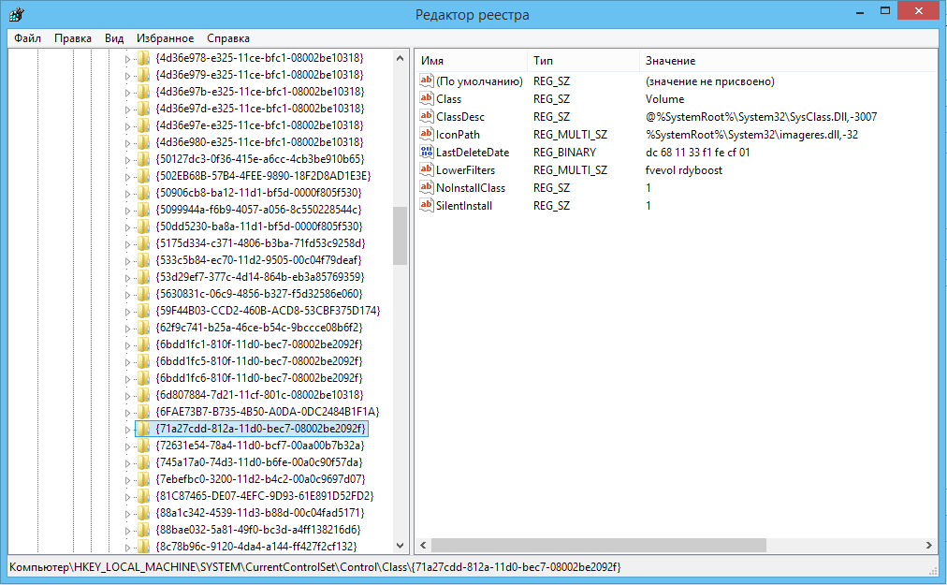Click folder icon of {502EB68B-57B4-4FEE-9890-18F2D8AD1E3E}

coord(143,176)
